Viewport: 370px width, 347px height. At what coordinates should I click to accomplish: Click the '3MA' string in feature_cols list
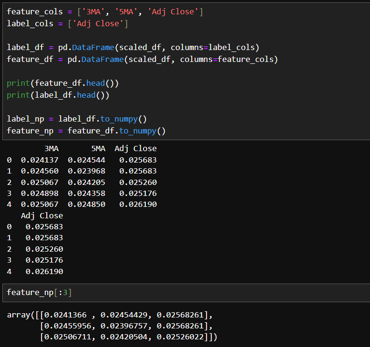pyautogui.click(x=93, y=11)
